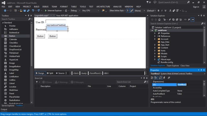
Task: Select the DropDownList control in Toolbox
Action: 15,50
